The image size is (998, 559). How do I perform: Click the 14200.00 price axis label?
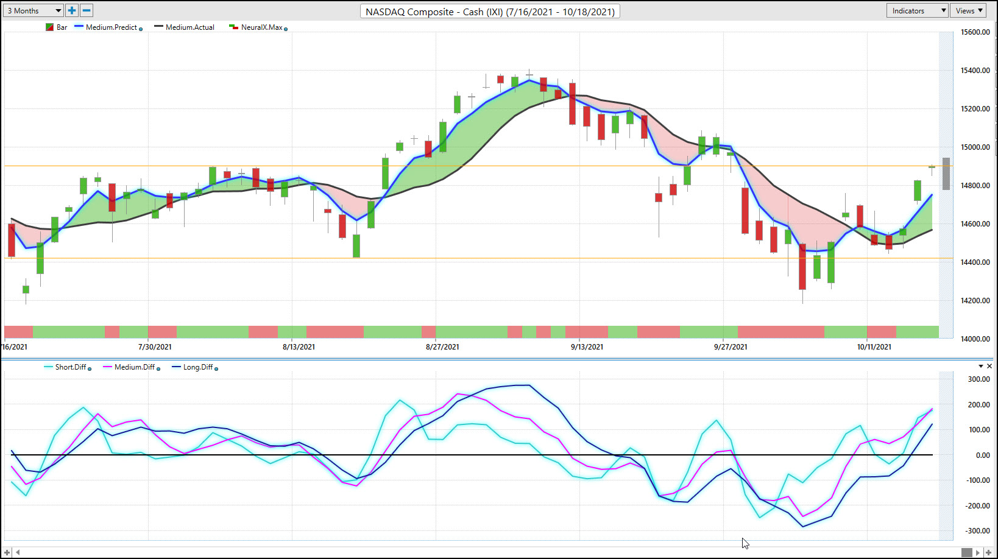click(975, 301)
